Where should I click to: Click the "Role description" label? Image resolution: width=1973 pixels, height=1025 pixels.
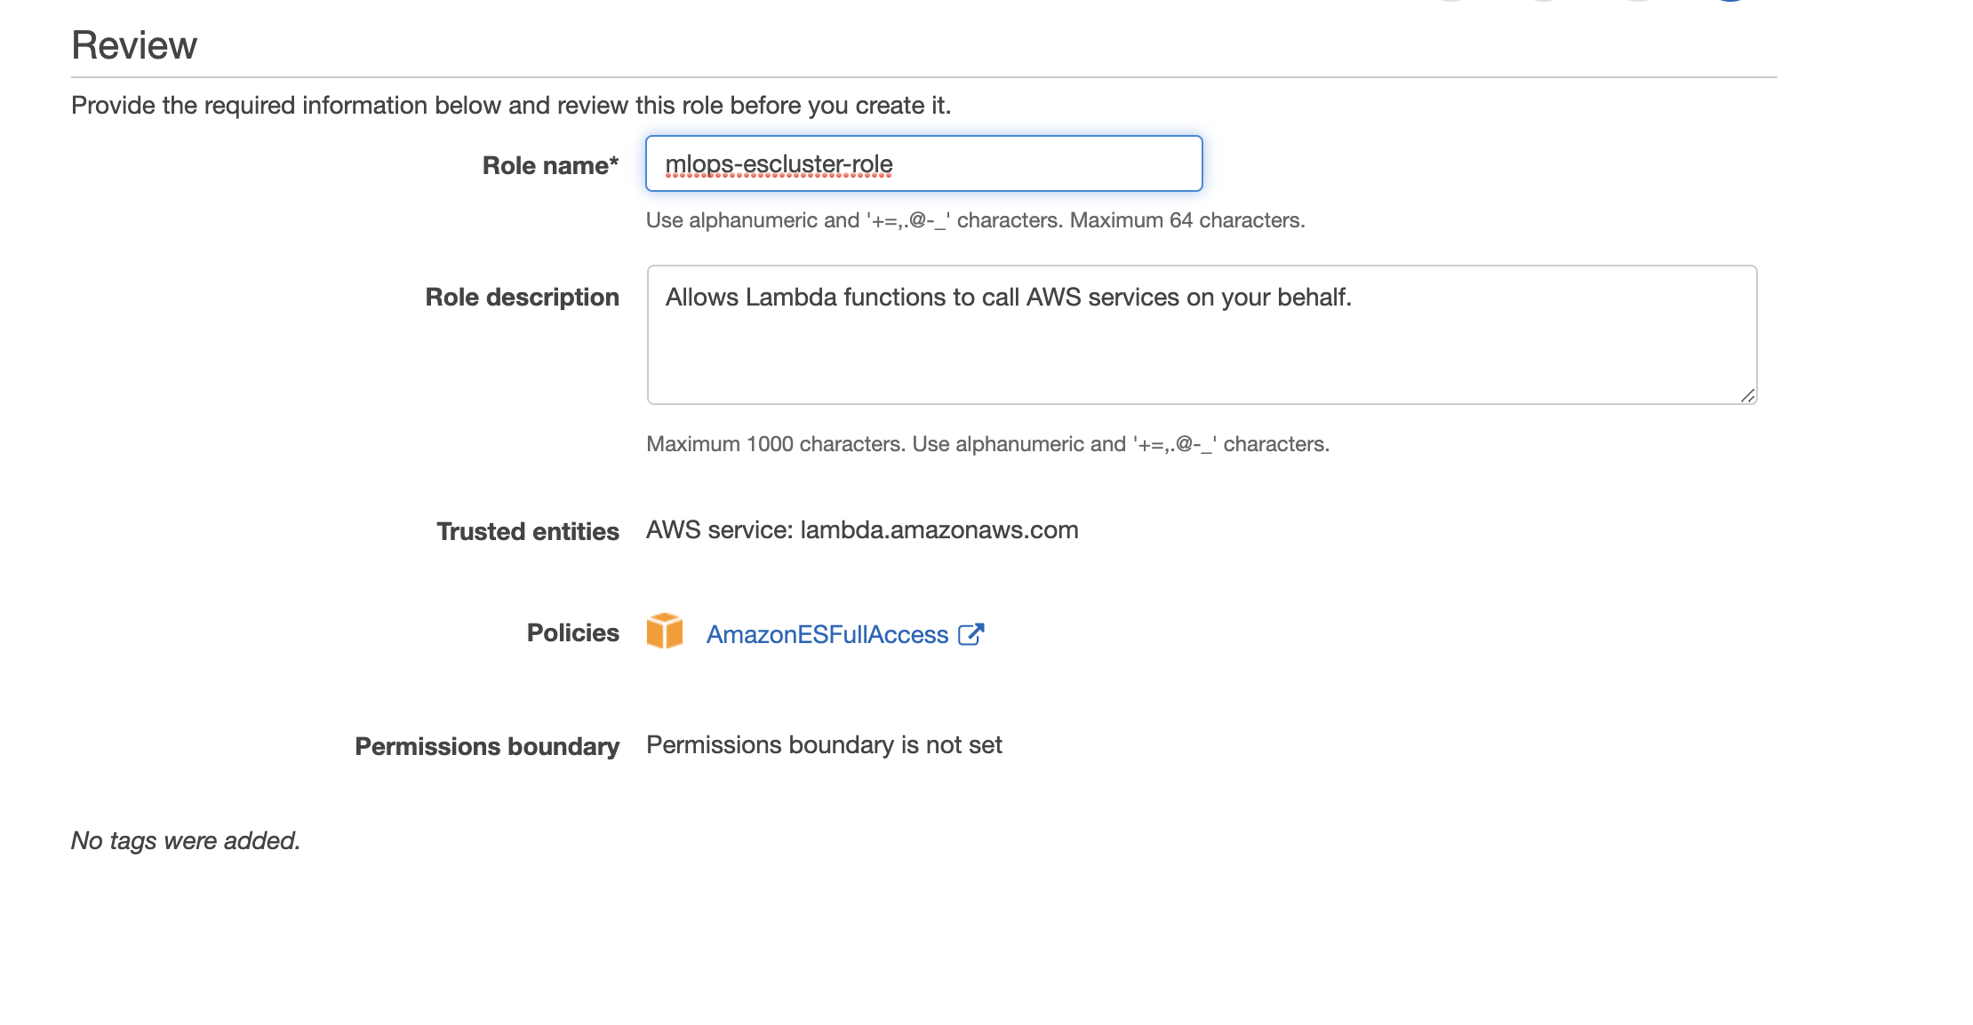pos(522,297)
